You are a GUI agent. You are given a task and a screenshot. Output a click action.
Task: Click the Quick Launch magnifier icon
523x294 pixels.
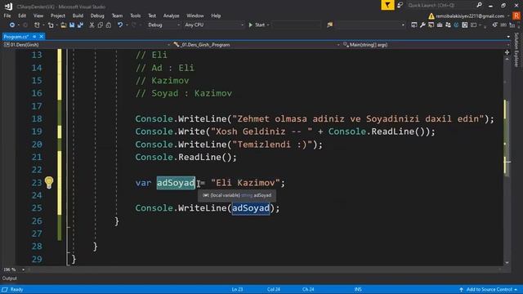point(480,5)
